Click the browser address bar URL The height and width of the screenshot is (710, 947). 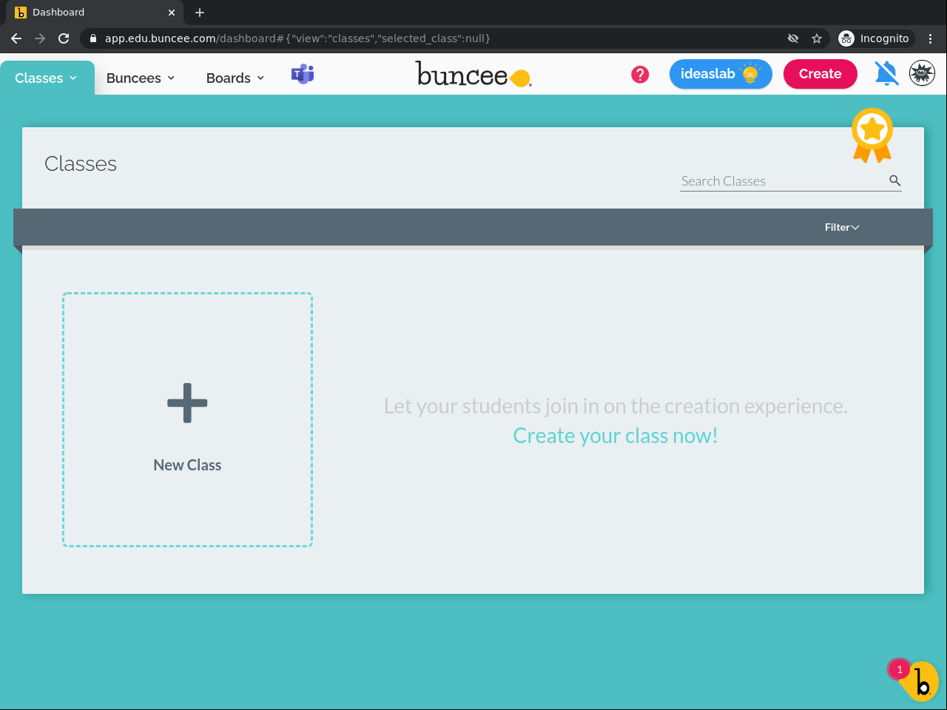pos(297,38)
